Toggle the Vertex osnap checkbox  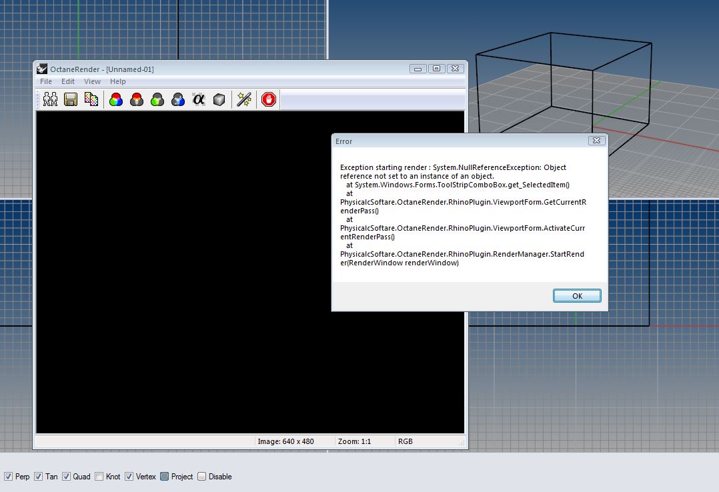[129, 477]
